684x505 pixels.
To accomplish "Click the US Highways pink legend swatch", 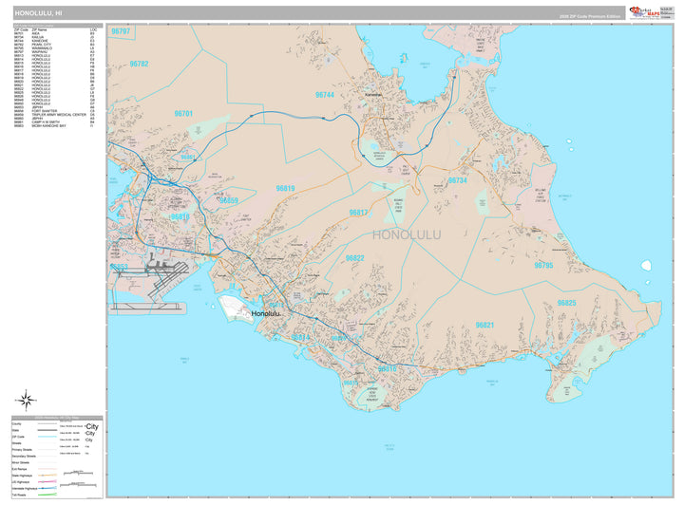I will (x=47, y=482).
